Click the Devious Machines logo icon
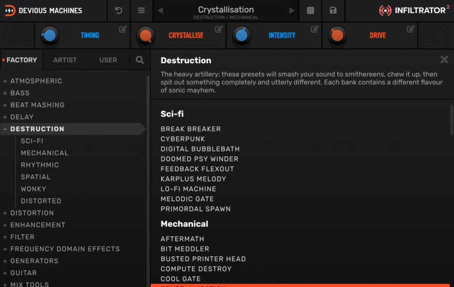This screenshot has width=454, height=287. coord(10,10)
